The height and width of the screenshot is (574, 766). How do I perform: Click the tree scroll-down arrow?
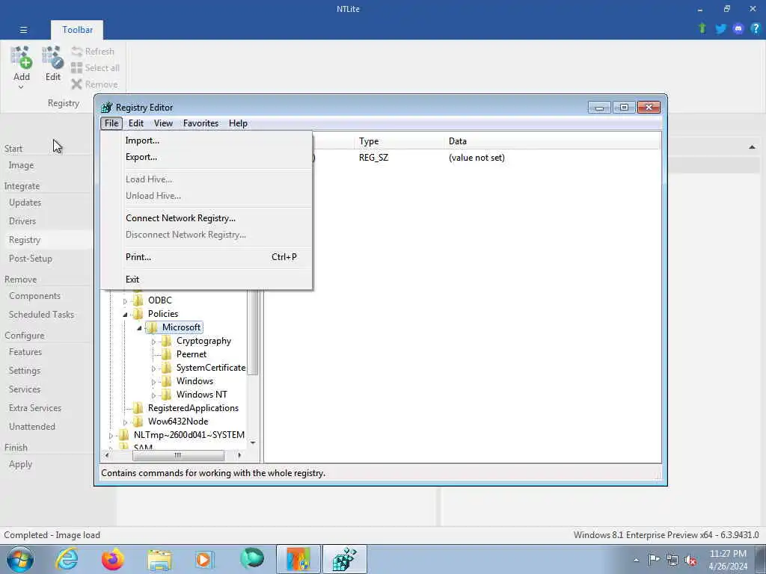click(x=253, y=442)
